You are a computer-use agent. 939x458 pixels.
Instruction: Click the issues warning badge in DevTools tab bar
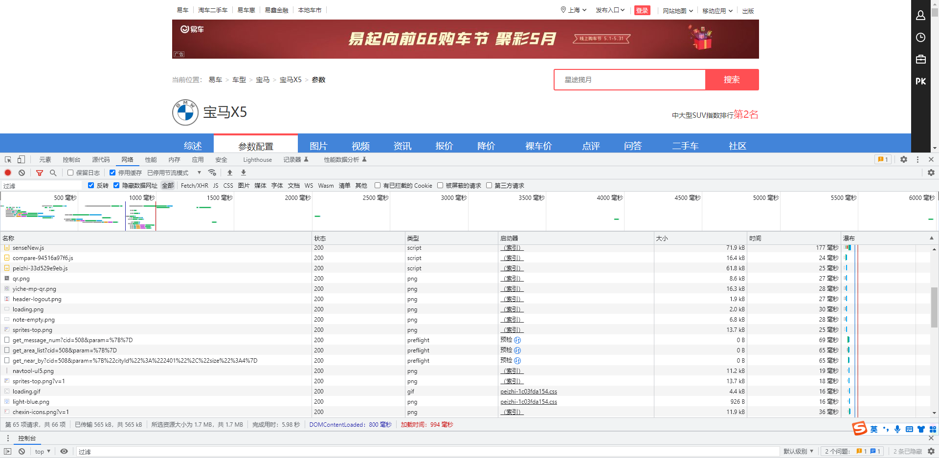(883, 159)
